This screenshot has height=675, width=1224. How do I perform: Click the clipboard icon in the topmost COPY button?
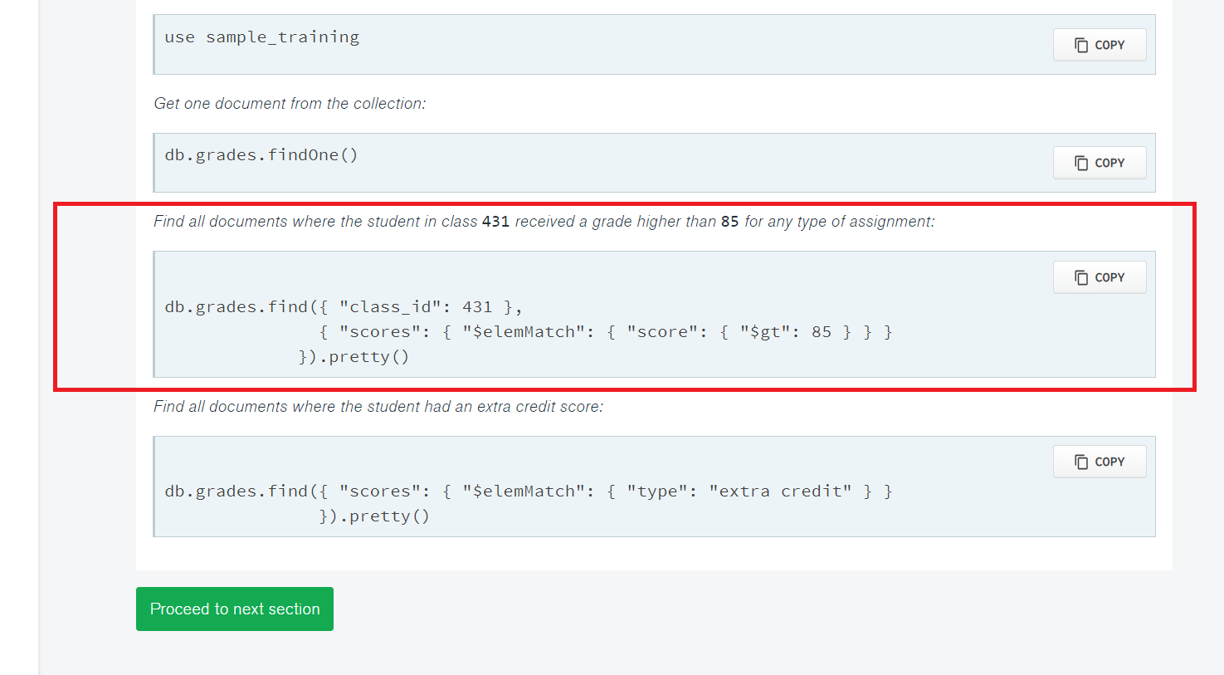pyautogui.click(x=1080, y=44)
